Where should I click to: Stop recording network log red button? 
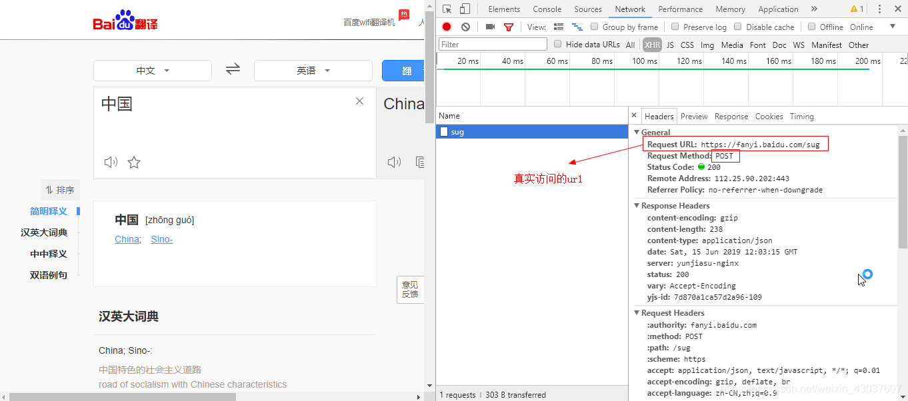[x=447, y=27]
